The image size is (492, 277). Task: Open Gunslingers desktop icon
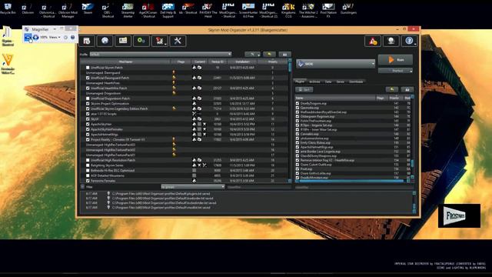[348, 8]
